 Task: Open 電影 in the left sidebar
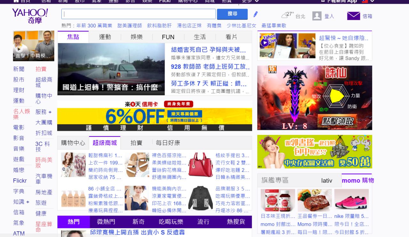(19, 128)
